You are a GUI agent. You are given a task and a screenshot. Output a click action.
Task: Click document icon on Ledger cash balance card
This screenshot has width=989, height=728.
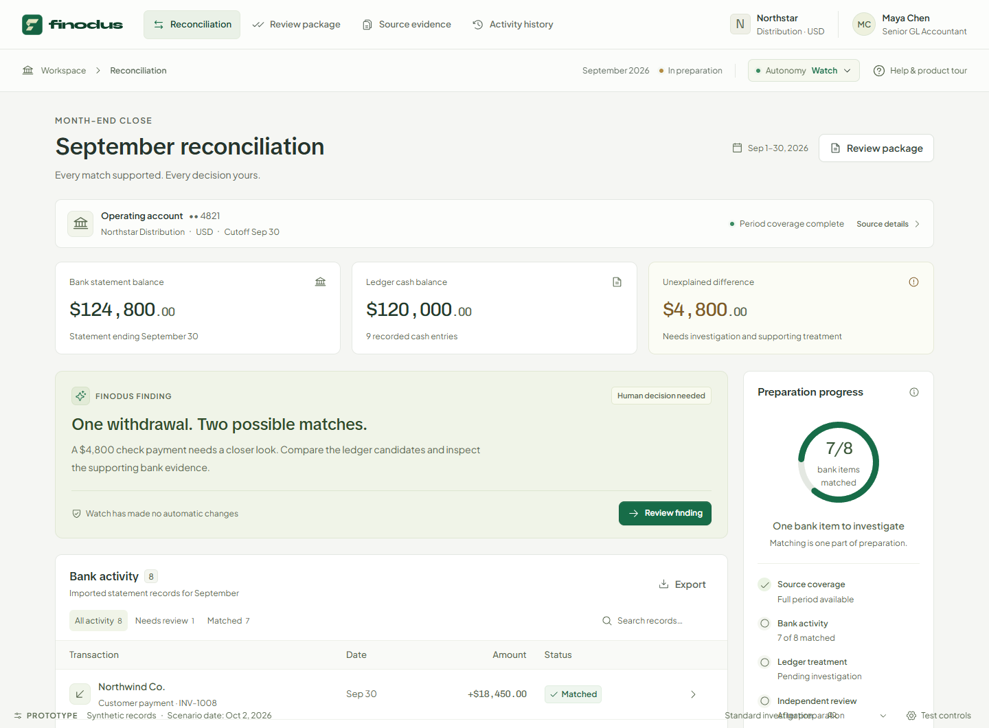tap(617, 282)
